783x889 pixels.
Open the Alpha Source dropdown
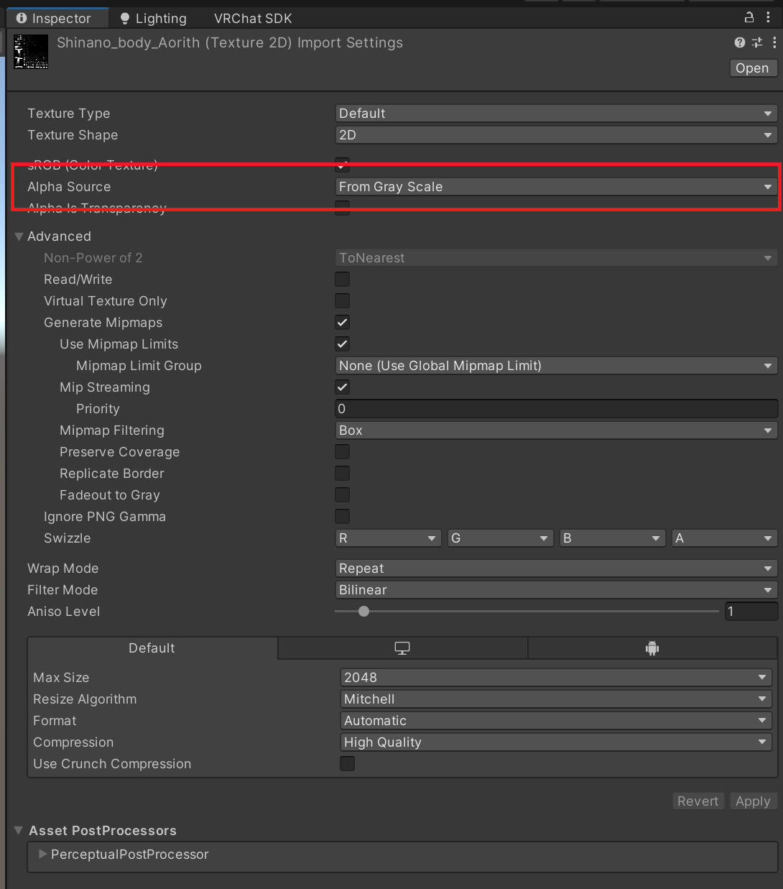point(556,187)
